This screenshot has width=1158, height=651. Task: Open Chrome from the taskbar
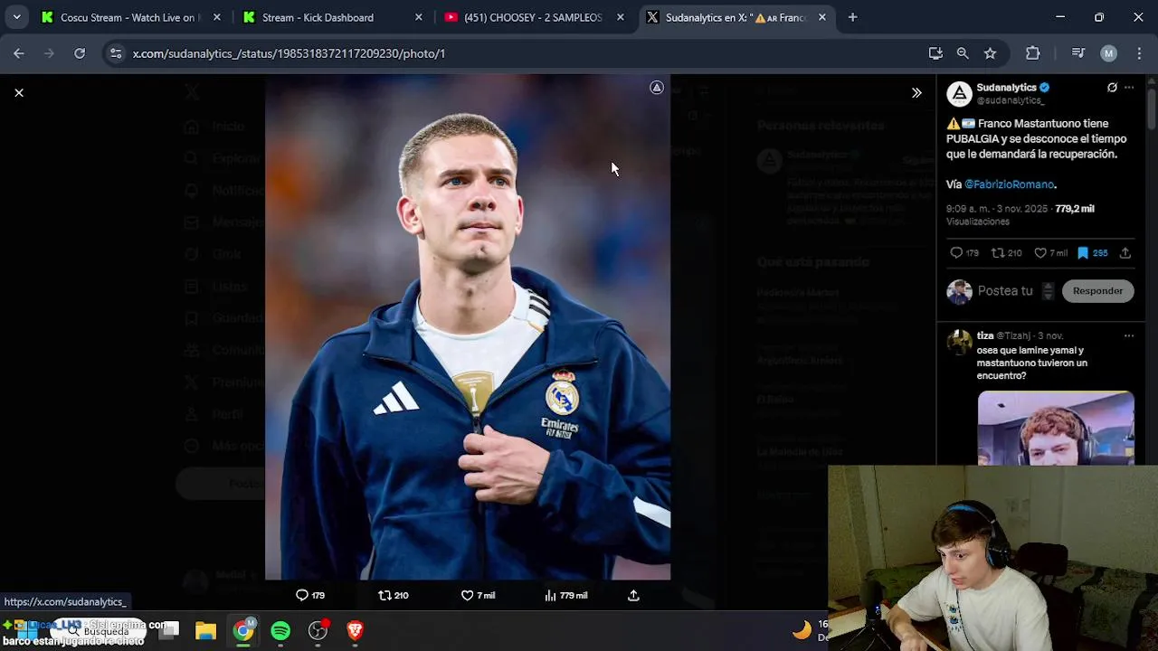[243, 630]
